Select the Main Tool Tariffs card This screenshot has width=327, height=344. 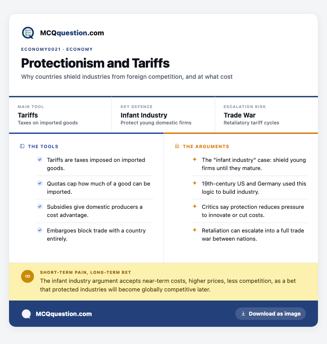[60, 115]
